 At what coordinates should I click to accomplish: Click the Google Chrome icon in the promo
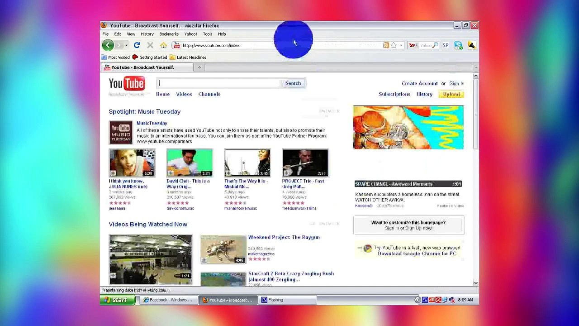click(x=367, y=248)
